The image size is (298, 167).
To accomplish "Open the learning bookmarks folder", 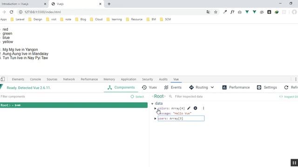I will (x=114, y=19).
